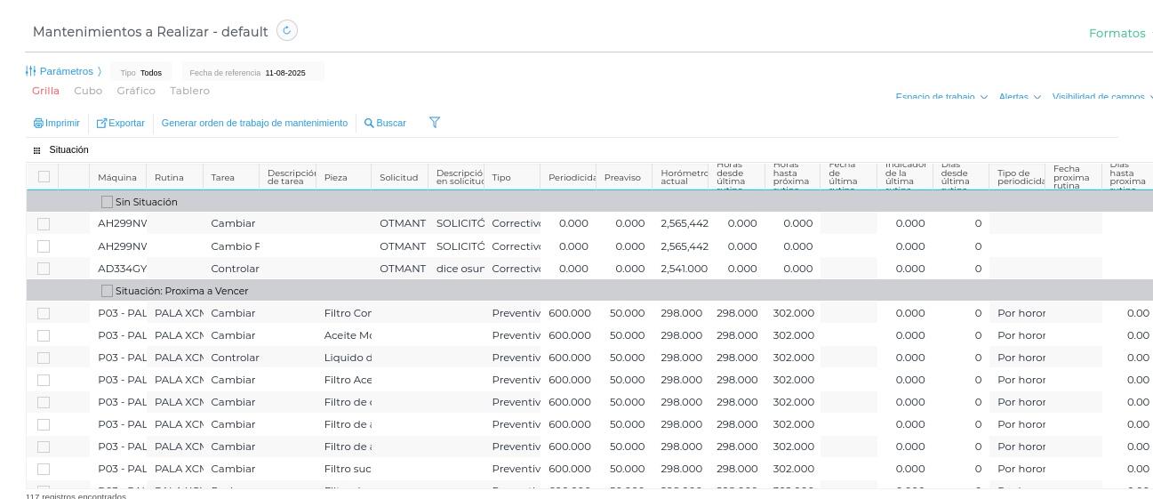1153x499 pixels.
Task: Expand the Espacio de trabajo dropdown
Action: coord(941,97)
